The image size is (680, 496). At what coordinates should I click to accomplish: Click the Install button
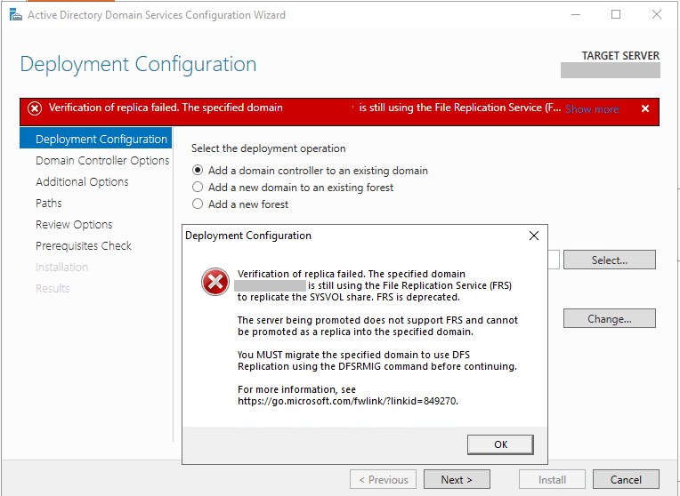(x=552, y=479)
